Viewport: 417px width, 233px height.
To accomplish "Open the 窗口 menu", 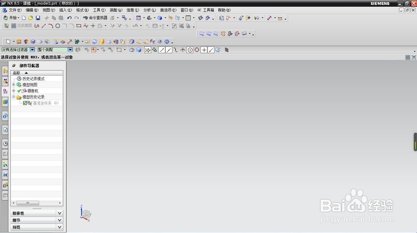I will point(187,10).
